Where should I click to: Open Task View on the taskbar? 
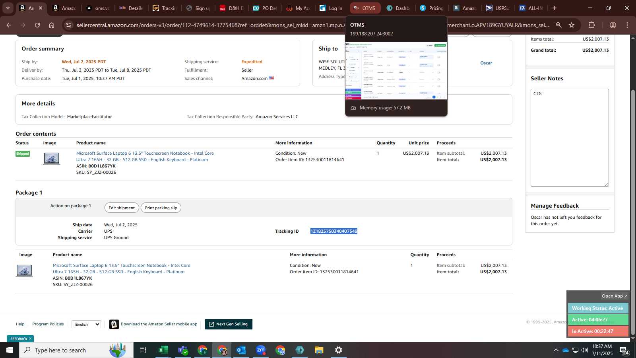(x=143, y=350)
